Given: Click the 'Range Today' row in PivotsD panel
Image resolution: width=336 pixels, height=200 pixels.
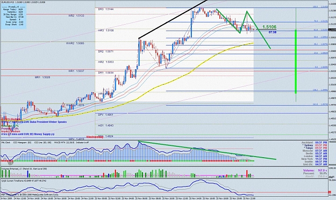Looking at the screenshot, I should 13,10.
